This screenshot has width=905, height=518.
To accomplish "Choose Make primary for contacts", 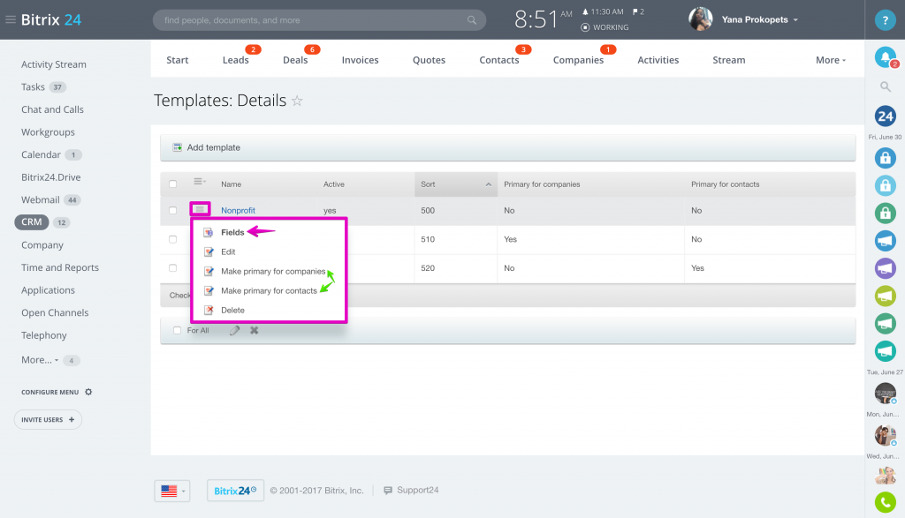I will (269, 291).
